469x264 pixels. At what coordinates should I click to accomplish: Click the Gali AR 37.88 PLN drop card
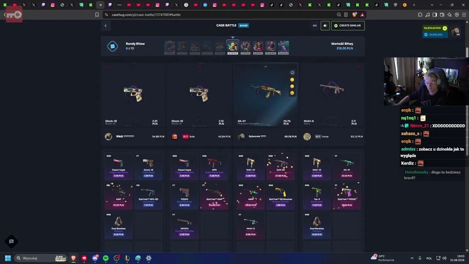(280, 166)
